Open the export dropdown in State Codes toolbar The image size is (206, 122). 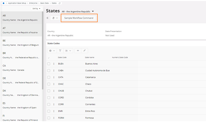click(x=68, y=51)
